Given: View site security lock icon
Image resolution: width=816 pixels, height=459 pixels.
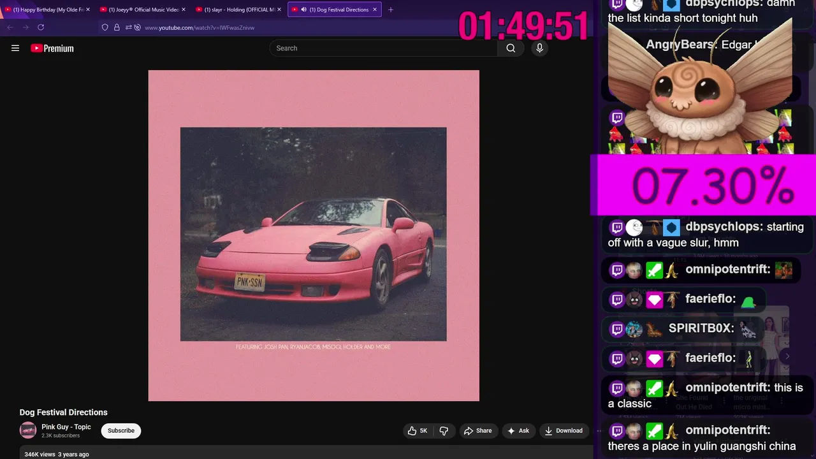Looking at the screenshot, I should (x=117, y=27).
